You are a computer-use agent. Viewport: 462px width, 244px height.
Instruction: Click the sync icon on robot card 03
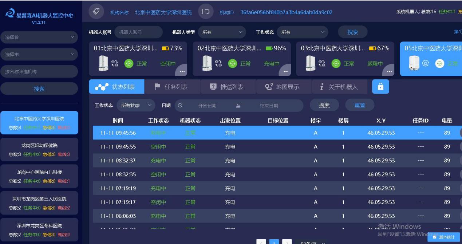(x=322, y=63)
